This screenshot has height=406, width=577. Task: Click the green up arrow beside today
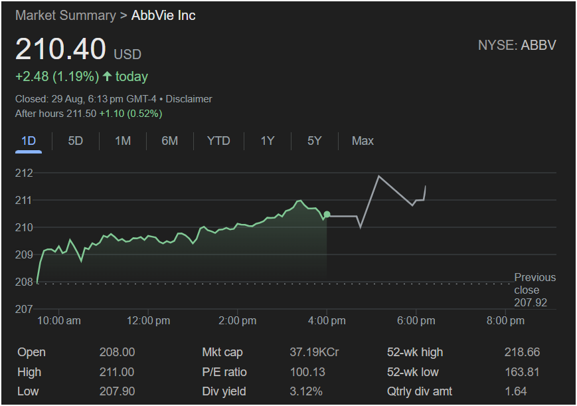coord(107,76)
